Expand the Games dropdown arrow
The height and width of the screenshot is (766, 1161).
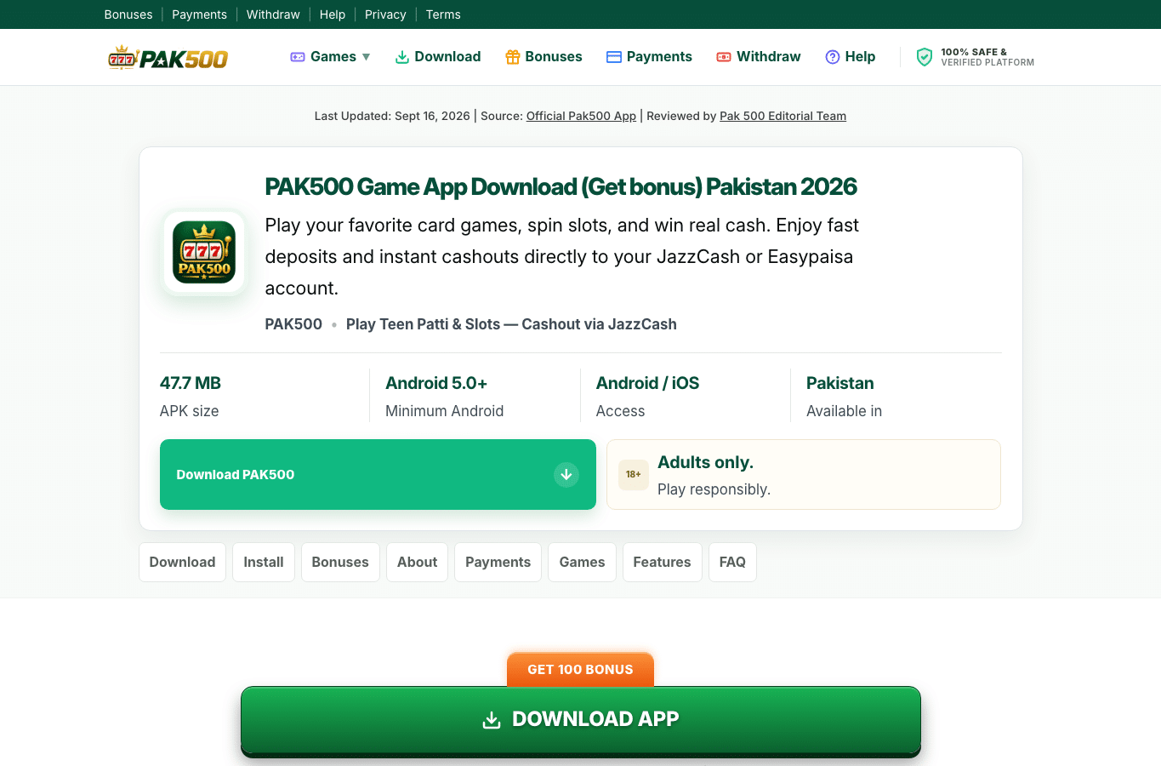point(366,57)
